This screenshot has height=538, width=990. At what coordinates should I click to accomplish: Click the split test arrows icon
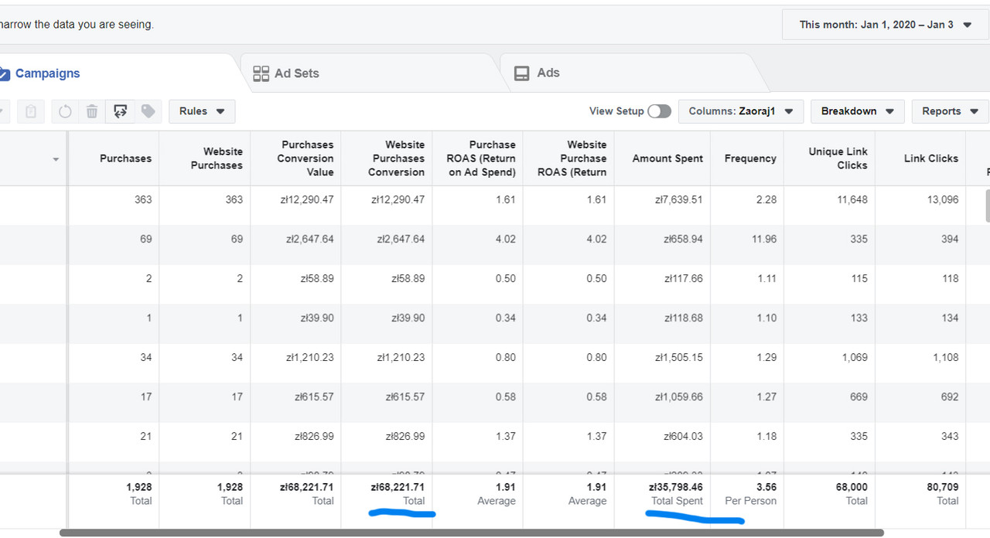pyautogui.click(x=120, y=111)
